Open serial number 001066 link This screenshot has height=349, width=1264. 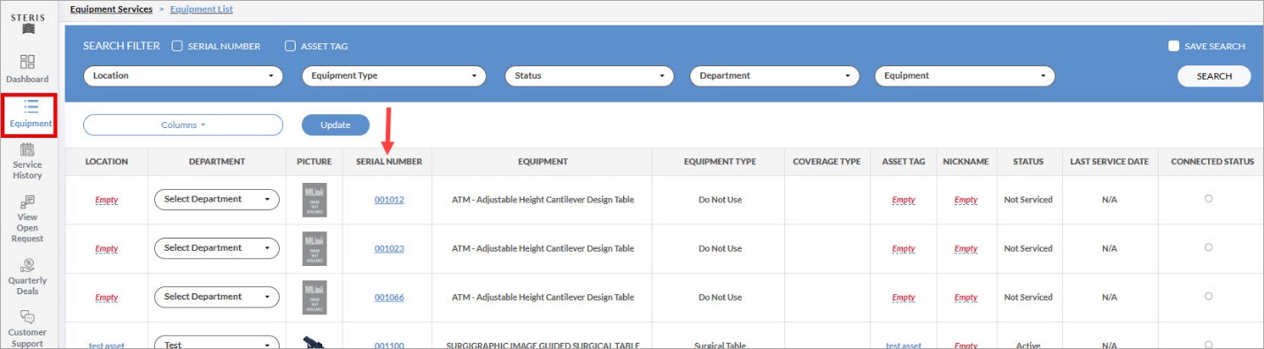(x=389, y=298)
